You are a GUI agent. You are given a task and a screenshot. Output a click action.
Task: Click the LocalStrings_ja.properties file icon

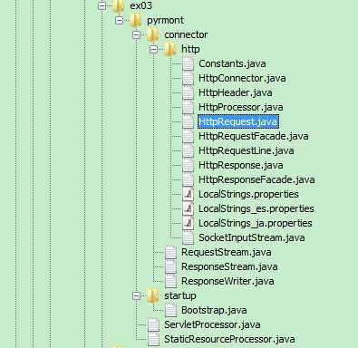tap(188, 223)
